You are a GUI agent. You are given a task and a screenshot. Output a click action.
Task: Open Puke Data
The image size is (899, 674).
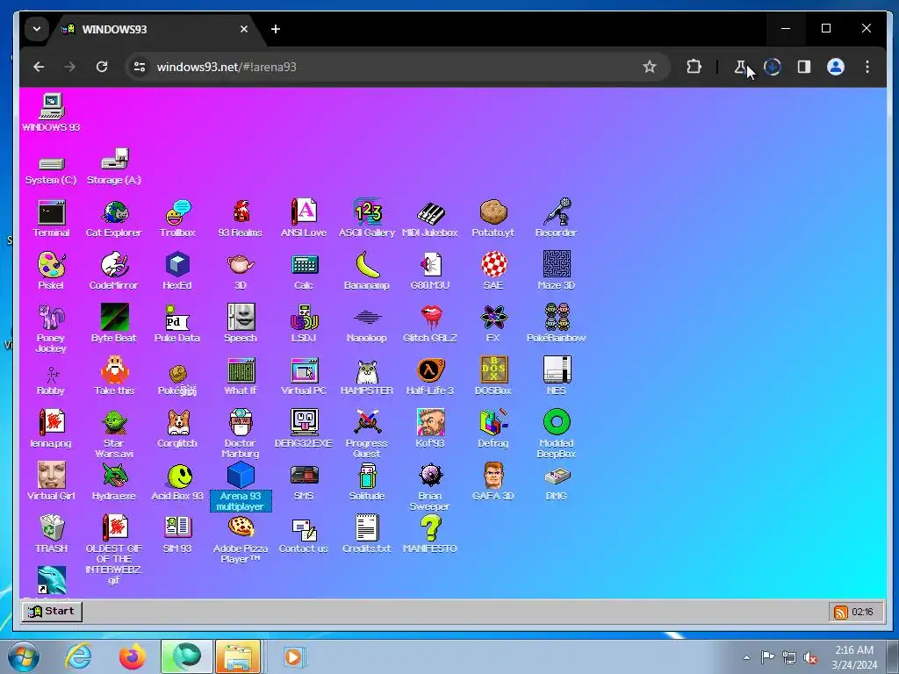[177, 323]
